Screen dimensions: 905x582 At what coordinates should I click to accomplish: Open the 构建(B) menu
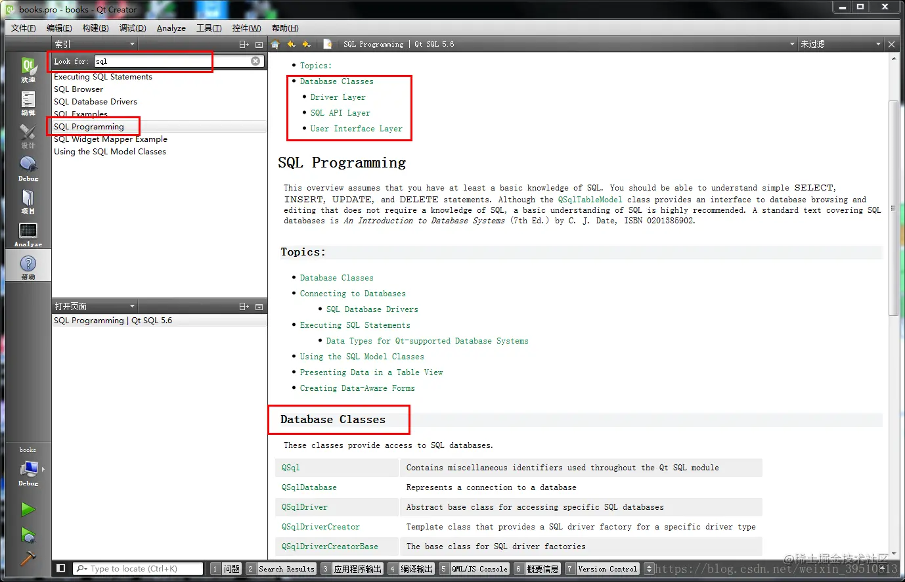pyautogui.click(x=95, y=28)
